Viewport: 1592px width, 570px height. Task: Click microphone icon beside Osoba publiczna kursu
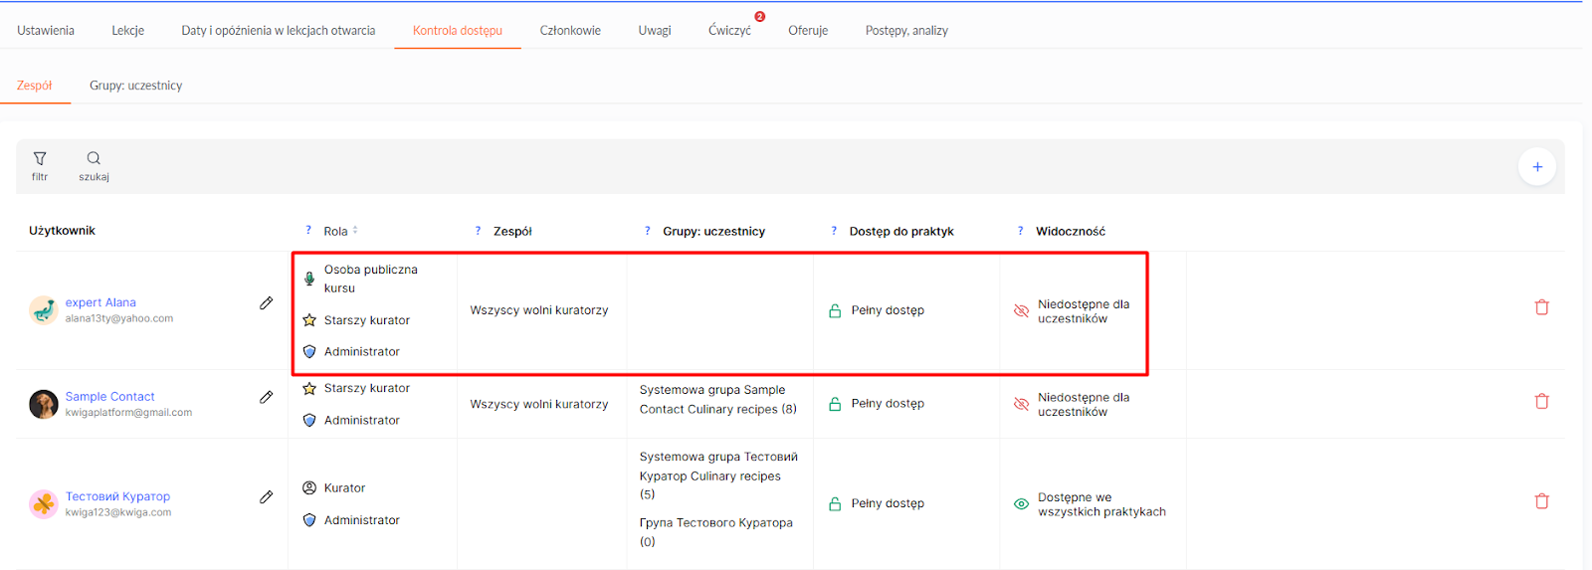(309, 279)
